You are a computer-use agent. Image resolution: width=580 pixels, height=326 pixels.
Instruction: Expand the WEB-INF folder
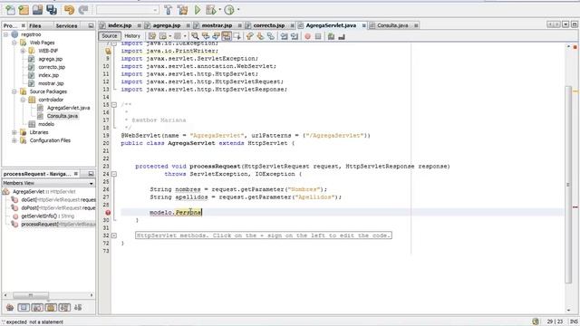23,51
